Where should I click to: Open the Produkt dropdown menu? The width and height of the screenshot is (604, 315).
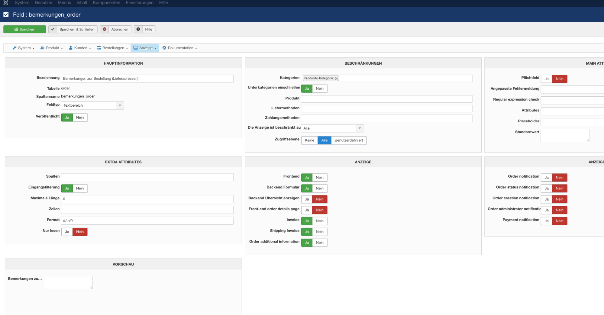point(52,48)
